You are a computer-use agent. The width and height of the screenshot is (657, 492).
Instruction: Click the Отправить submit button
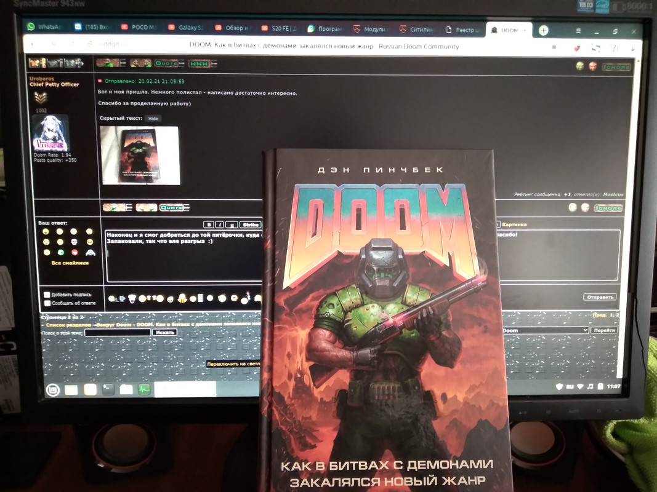point(600,297)
